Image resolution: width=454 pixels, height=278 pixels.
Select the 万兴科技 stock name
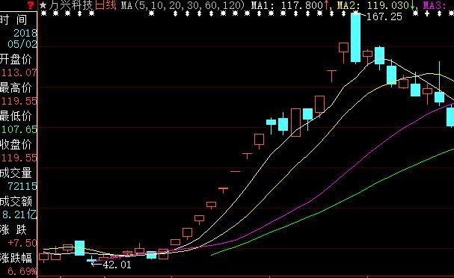(x=71, y=5)
